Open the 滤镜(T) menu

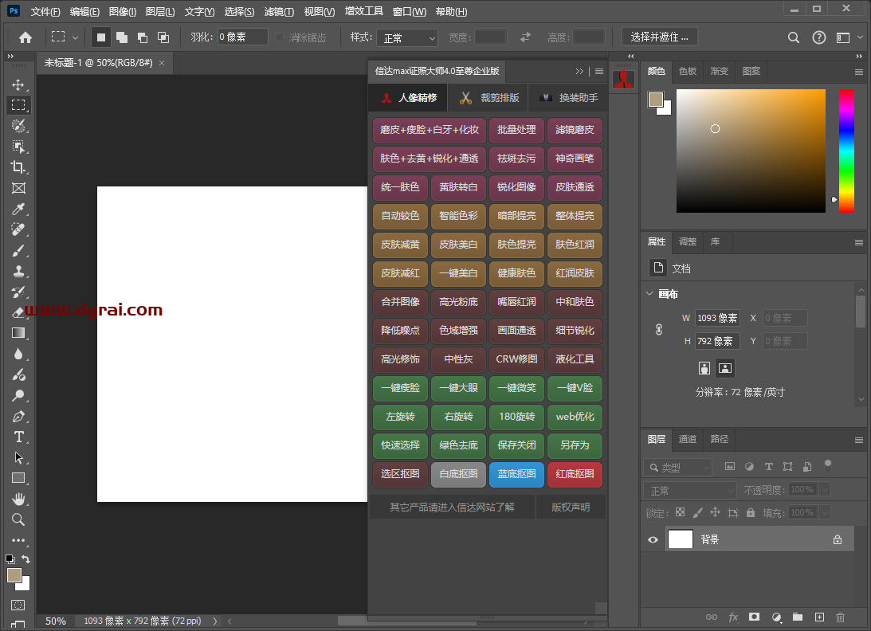280,11
